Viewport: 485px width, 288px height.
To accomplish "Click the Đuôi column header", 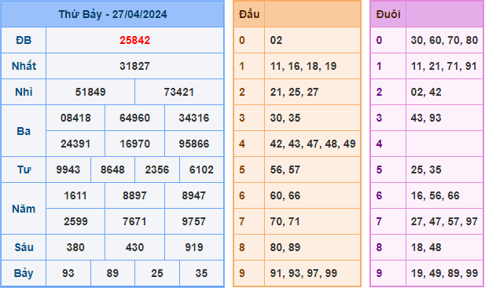I will [x=388, y=14].
